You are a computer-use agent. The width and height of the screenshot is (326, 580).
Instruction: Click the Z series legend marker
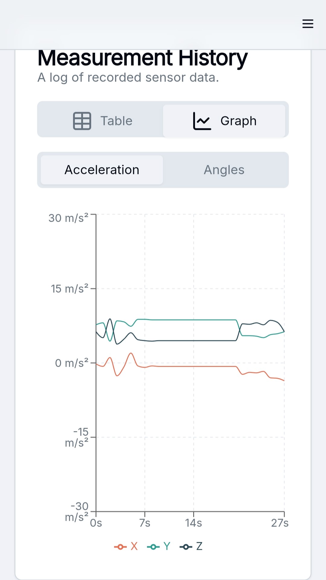point(186,547)
